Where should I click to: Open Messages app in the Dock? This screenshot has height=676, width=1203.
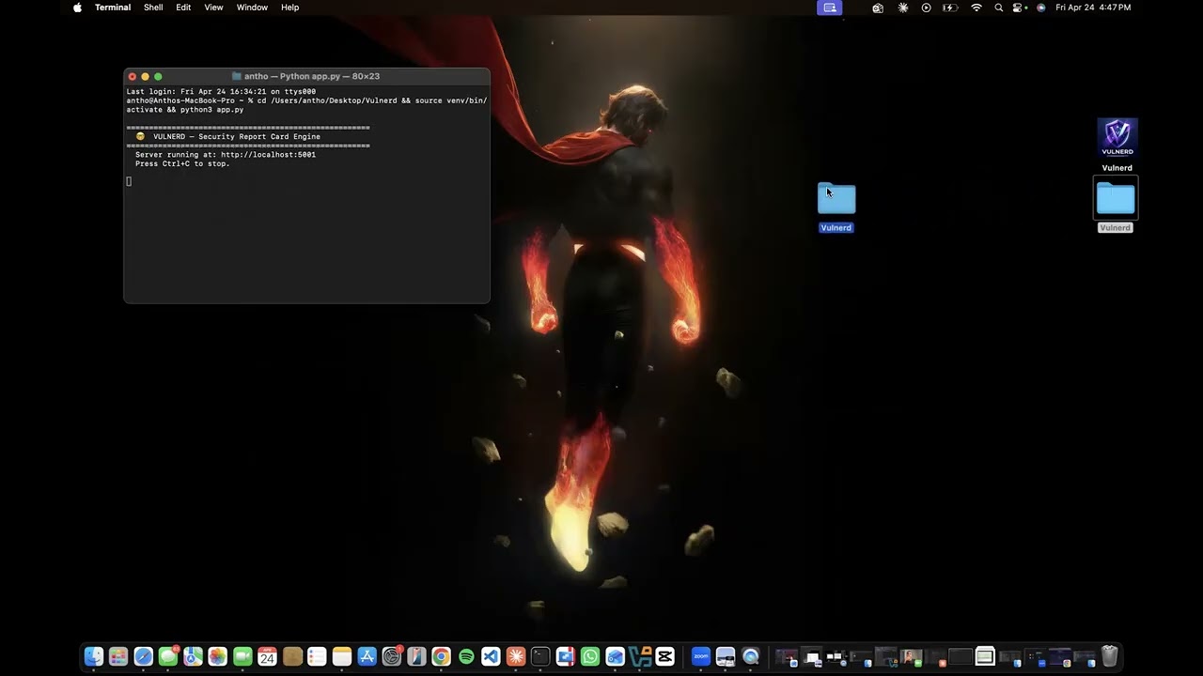click(168, 656)
